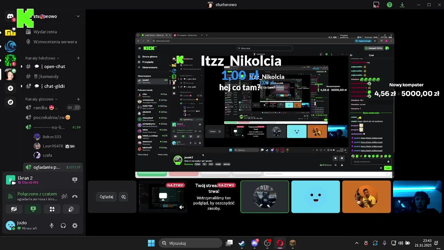The width and height of the screenshot is (444, 250).
Task: Create channel plus next to Kanały tekstowe
Action: click(78, 58)
